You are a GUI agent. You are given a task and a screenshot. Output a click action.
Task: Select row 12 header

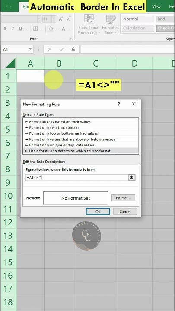[8, 222]
